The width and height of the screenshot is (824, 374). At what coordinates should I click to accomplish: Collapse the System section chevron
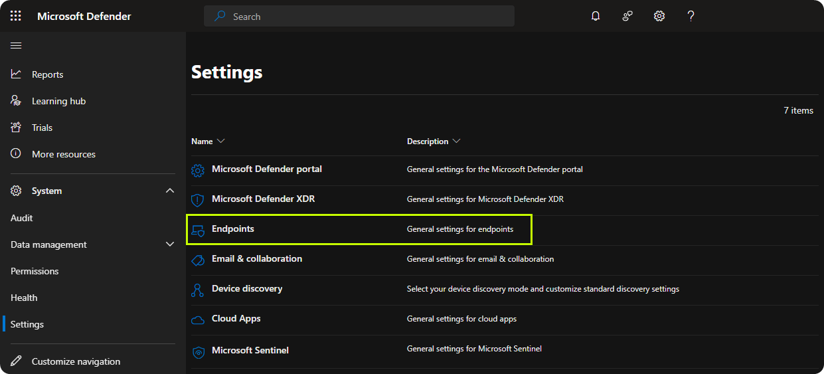click(170, 191)
